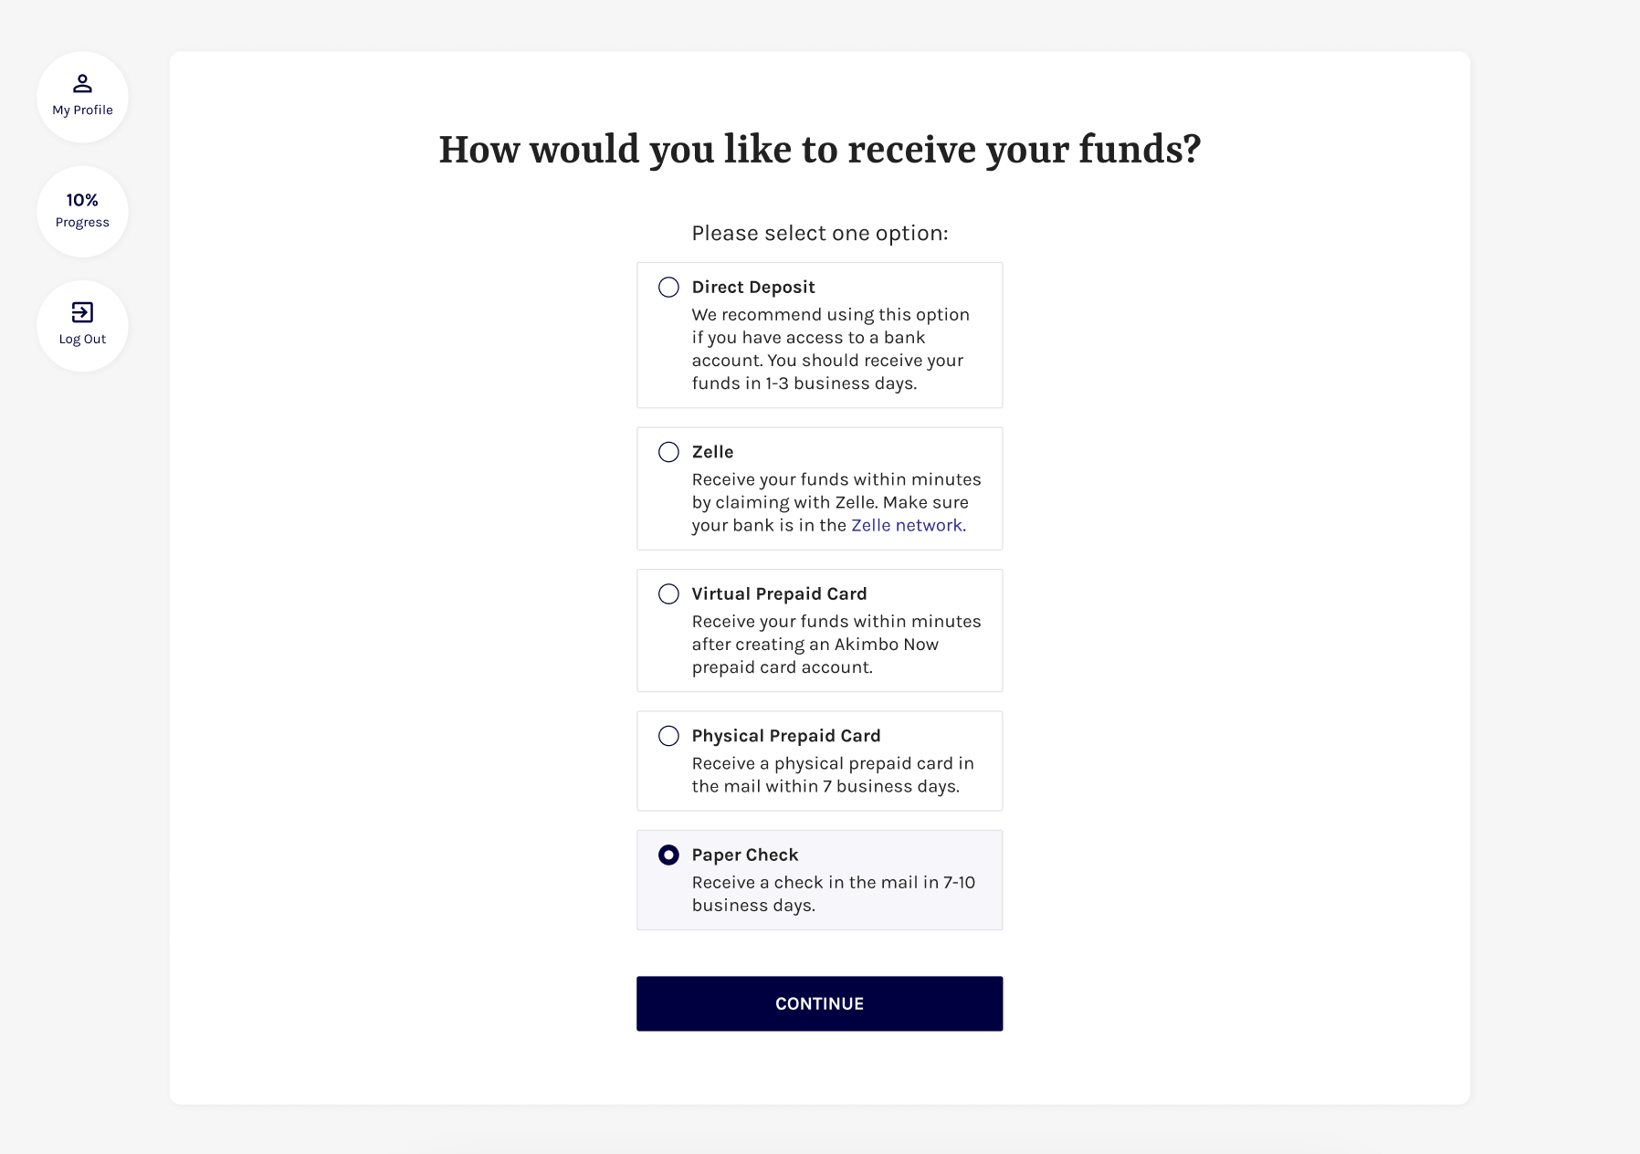
Task: Click the Physical Prepaid Card title
Action: tap(786, 736)
